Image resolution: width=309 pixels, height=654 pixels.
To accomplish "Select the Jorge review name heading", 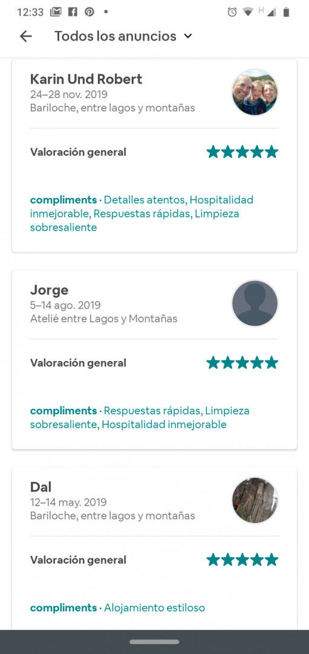I will [49, 290].
